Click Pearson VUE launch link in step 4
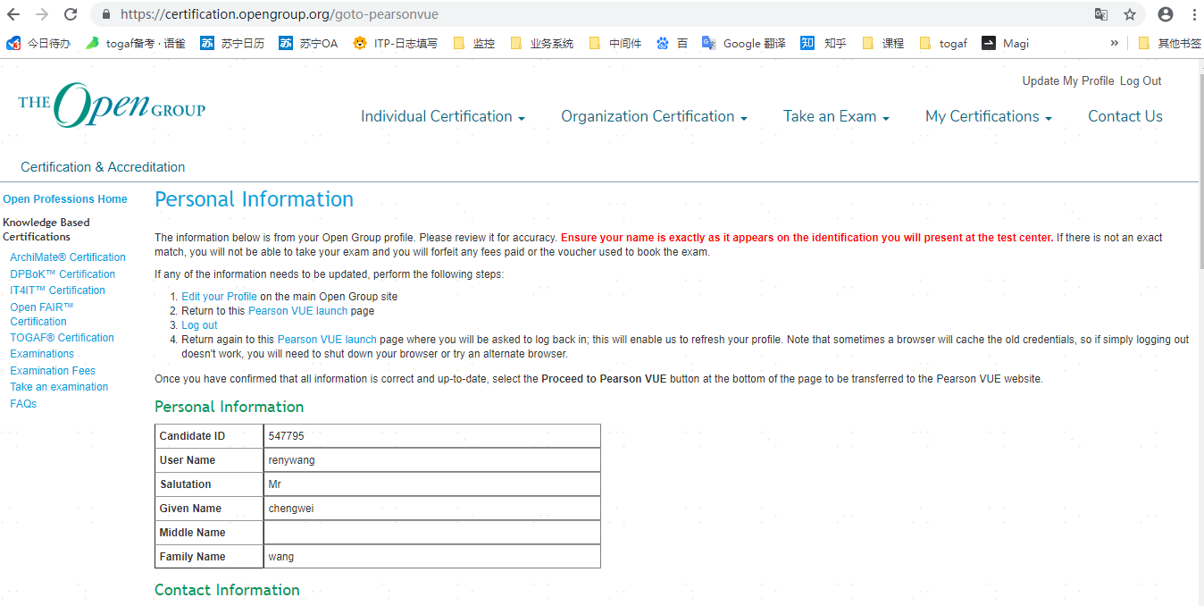 pyautogui.click(x=327, y=340)
